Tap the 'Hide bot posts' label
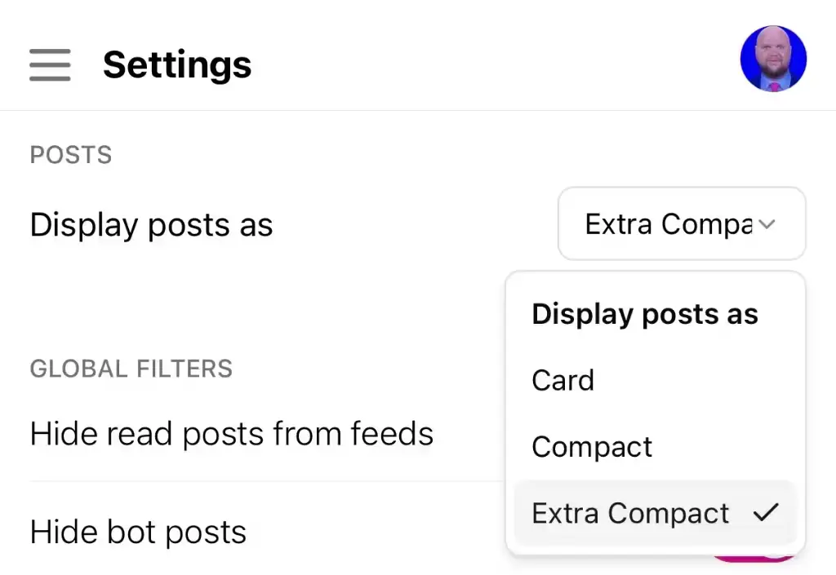The height and width of the screenshot is (575, 836). click(x=138, y=533)
